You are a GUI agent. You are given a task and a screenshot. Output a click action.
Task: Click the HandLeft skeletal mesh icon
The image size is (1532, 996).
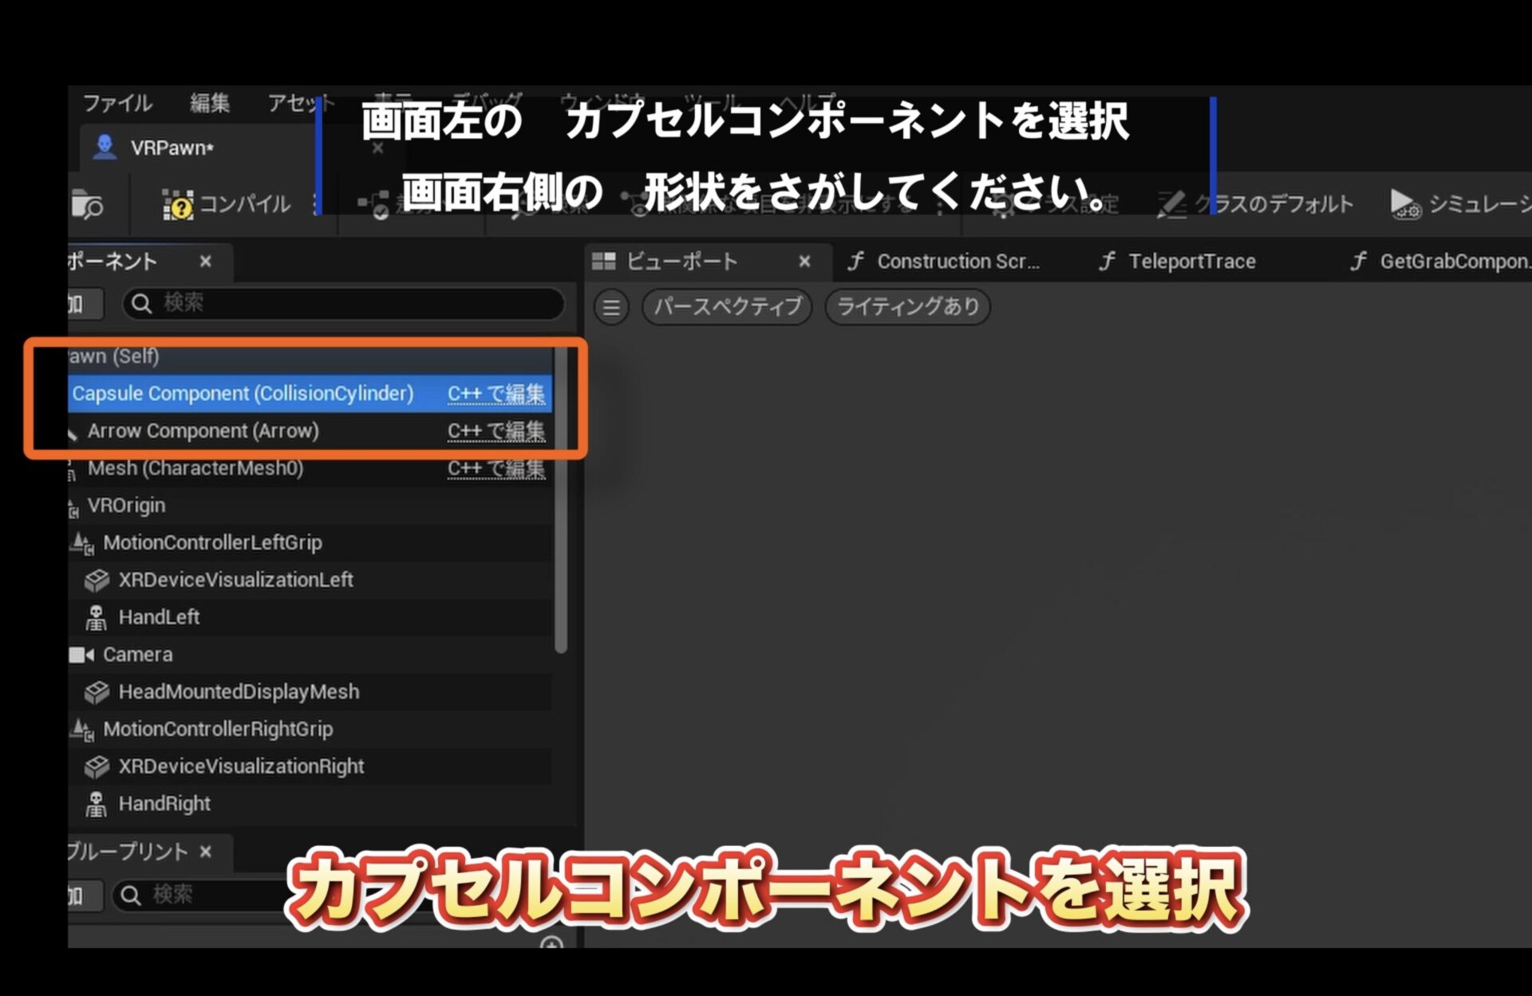(x=97, y=617)
